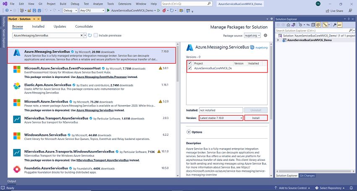The width and height of the screenshot is (357, 191).
Task: Click the refresh icon beside the NuGet search box
Action: [x=90, y=35]
